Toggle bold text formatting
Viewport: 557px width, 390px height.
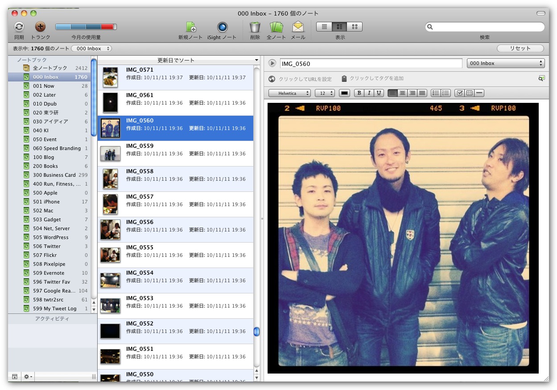(x=359, y=93)
